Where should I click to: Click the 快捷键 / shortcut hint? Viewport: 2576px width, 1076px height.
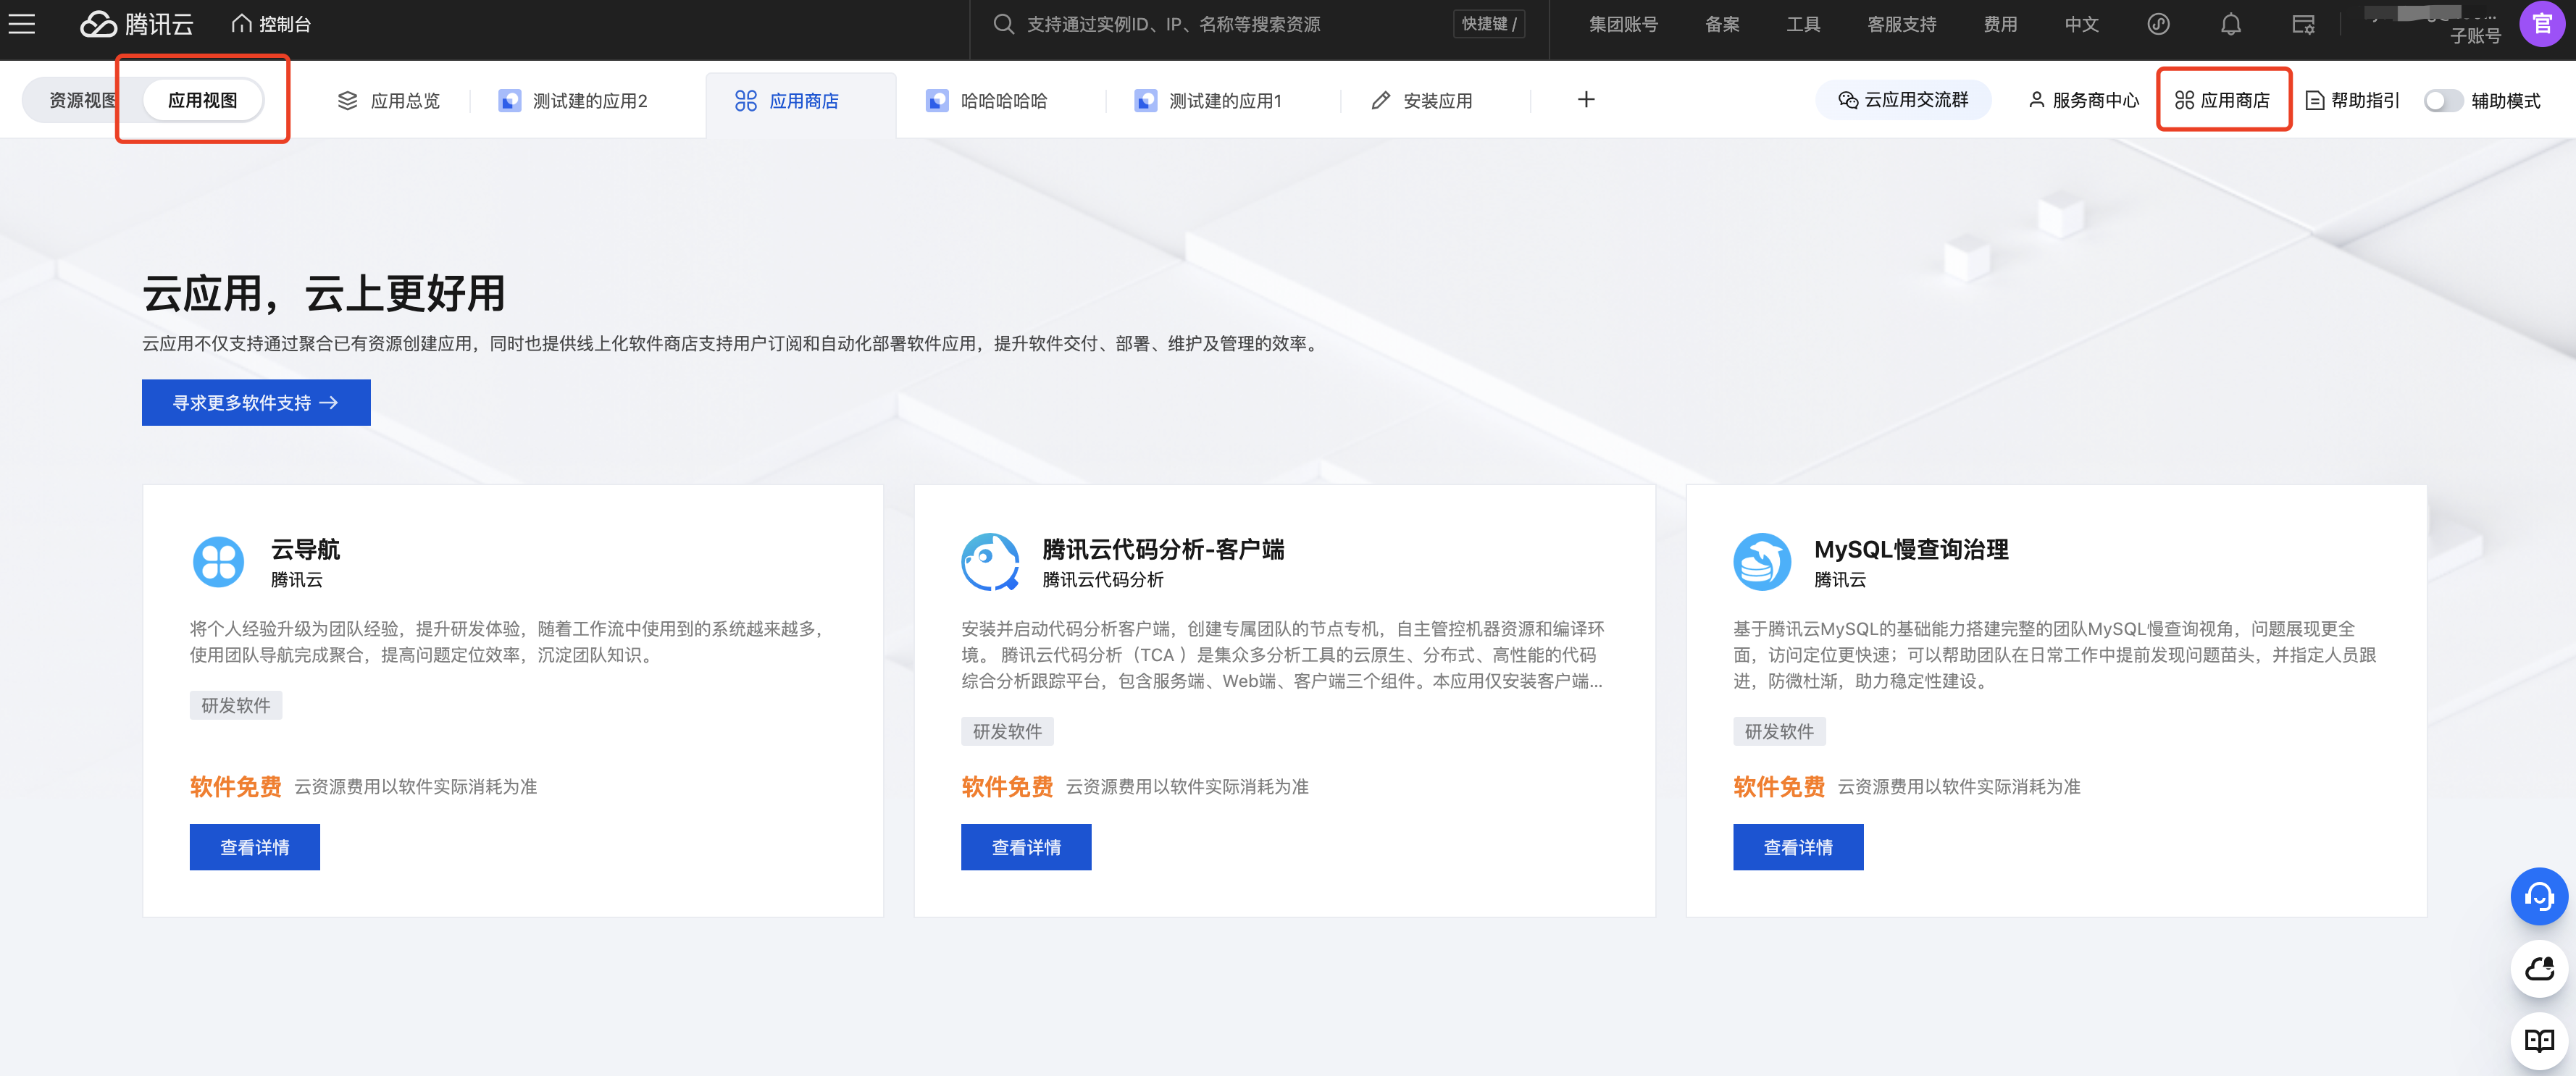(1488, 24)
